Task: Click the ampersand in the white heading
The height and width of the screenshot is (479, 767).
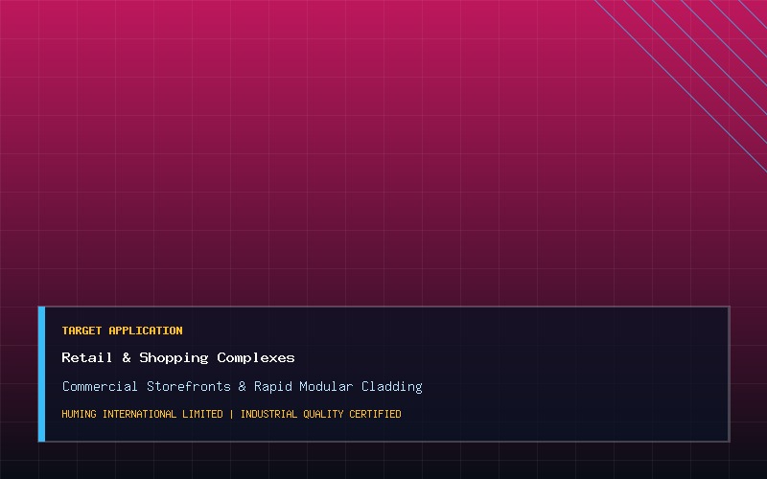Action: tap(127, 357)
